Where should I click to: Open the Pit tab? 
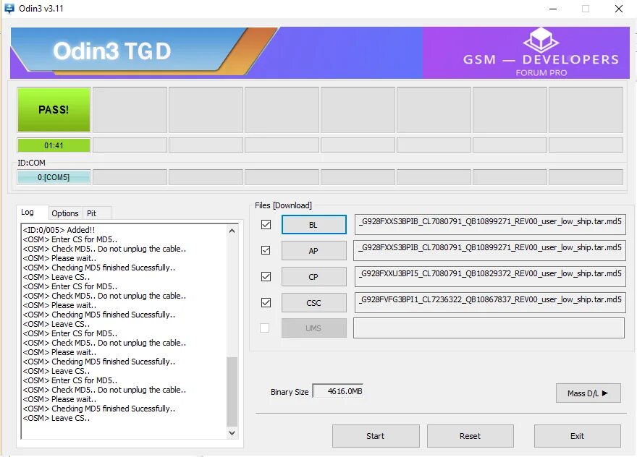[x=93, y=213]
